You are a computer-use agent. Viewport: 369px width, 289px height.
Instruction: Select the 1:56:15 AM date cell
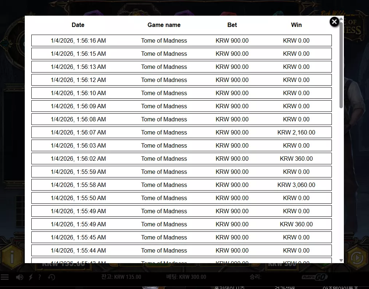coord(78,54)
